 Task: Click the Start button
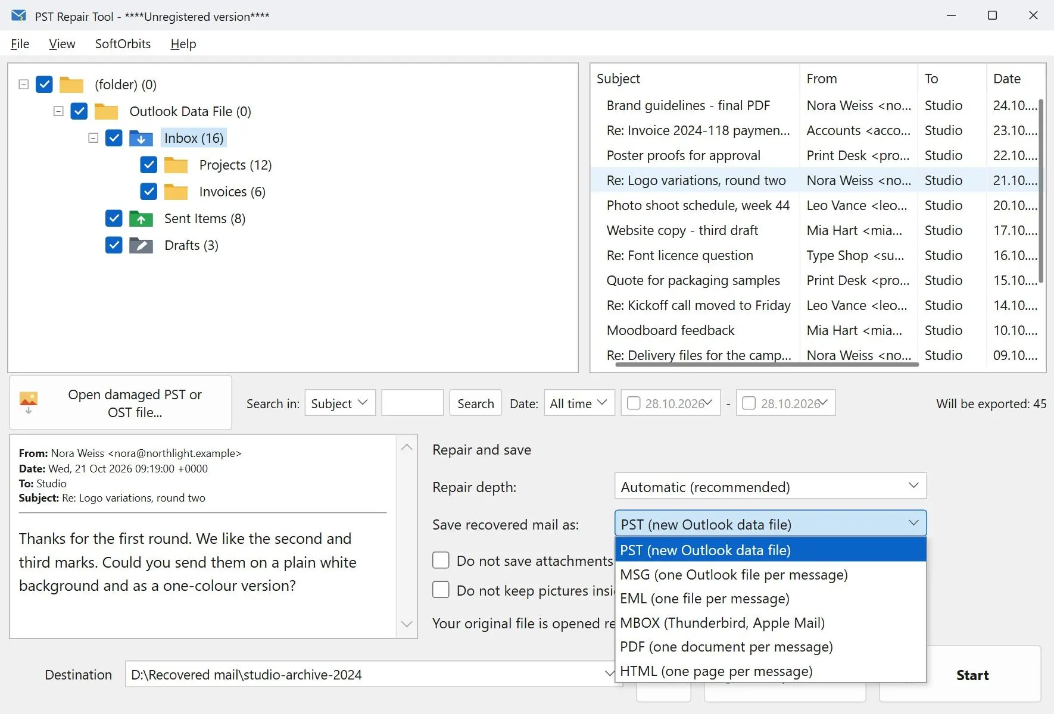click(972, 675)
